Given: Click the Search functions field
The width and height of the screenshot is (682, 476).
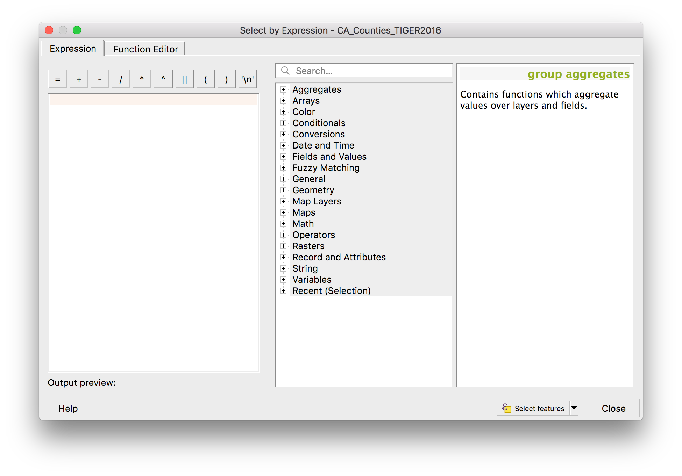Looking at the screenshot, I should coord(365,71).
